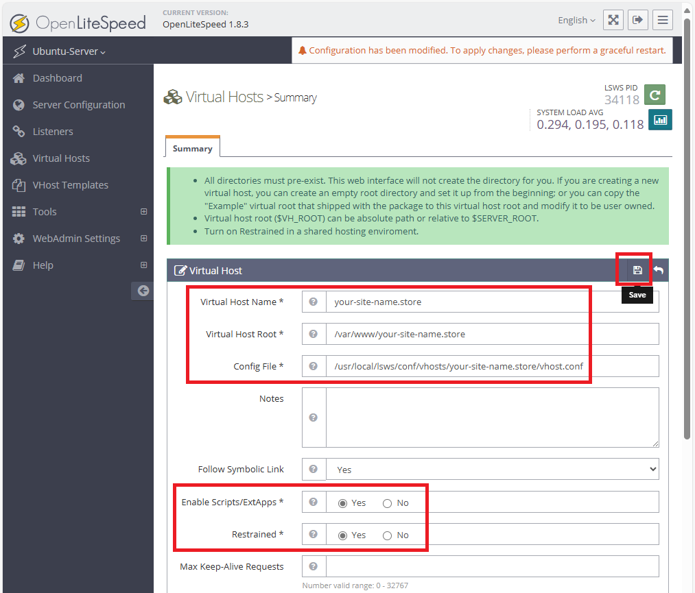Open Server Configuration menu item
The image size is (695, 593).
pos(79,105)
